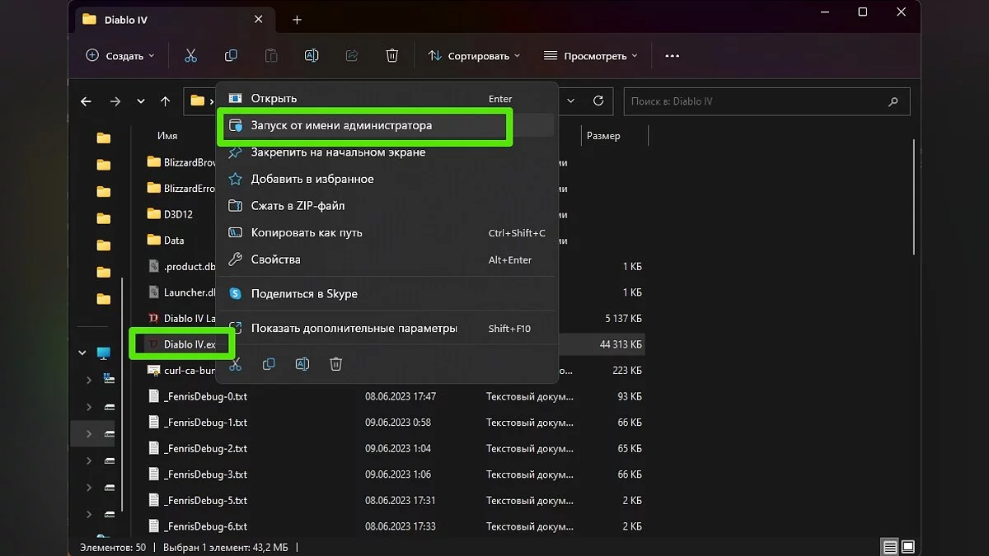
Task: Switch to the large icons view toggle
Action: coord(907,547)
